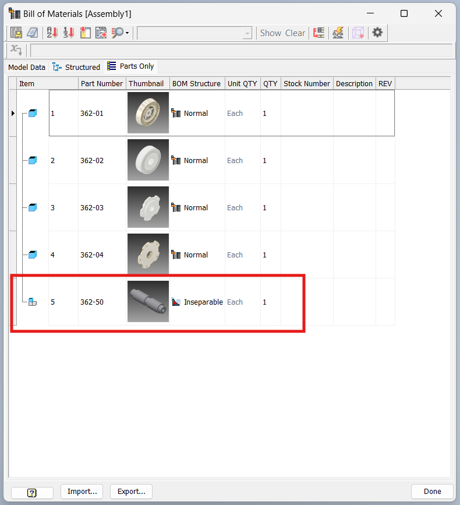Click the QTY cell of item 3

coord(271,208)
